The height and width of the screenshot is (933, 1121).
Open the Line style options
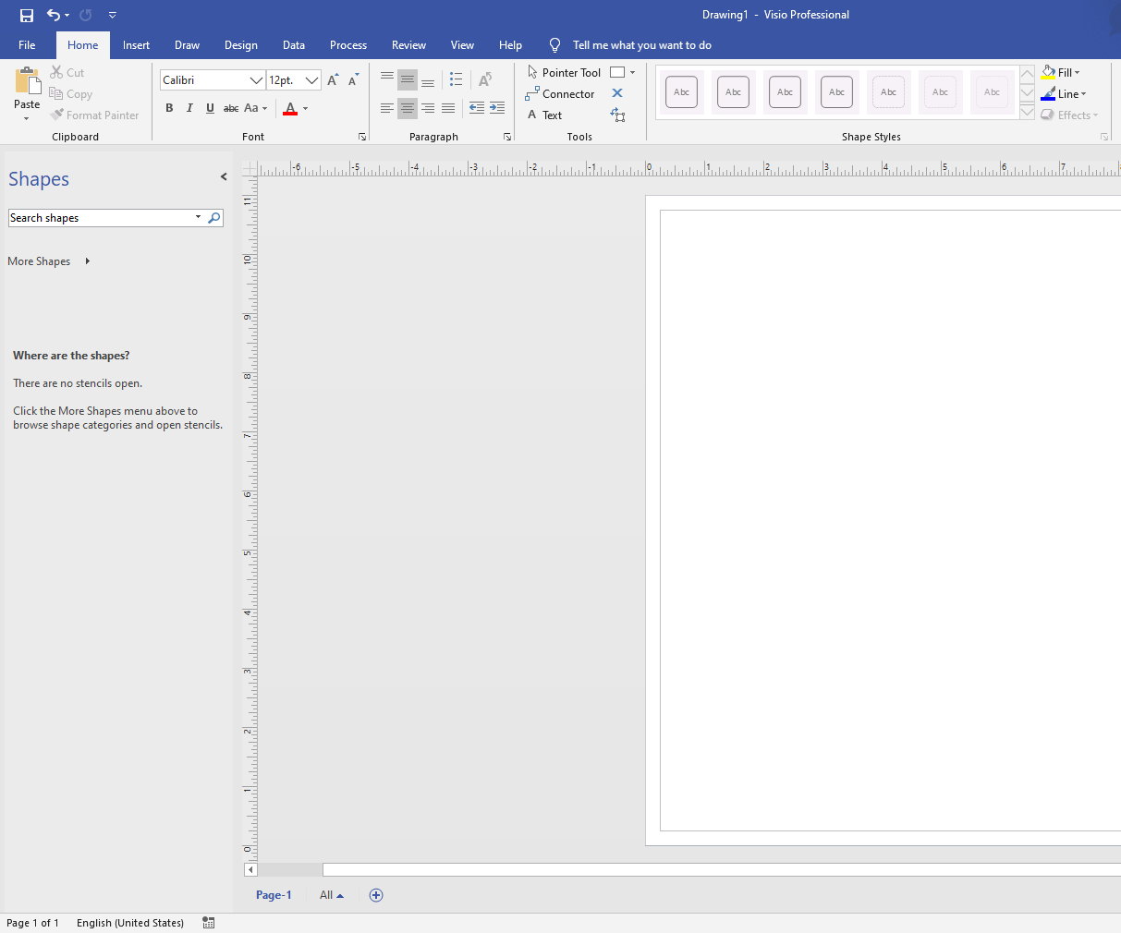click(1065, 93)
